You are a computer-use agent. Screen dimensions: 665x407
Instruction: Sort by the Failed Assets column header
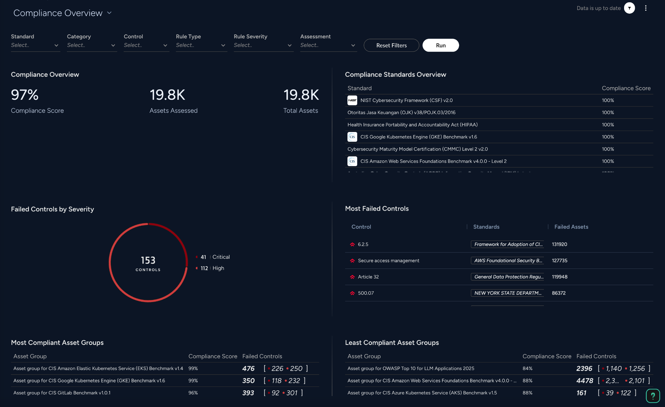pyautogui.click(x=571, y=227)
